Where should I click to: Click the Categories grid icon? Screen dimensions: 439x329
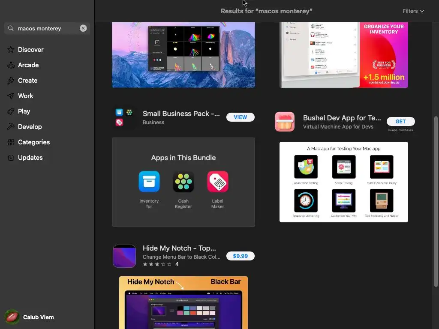[11, 142]
